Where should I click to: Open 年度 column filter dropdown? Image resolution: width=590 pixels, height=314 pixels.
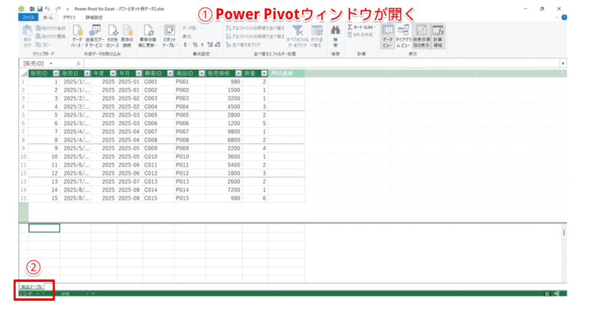113,73
